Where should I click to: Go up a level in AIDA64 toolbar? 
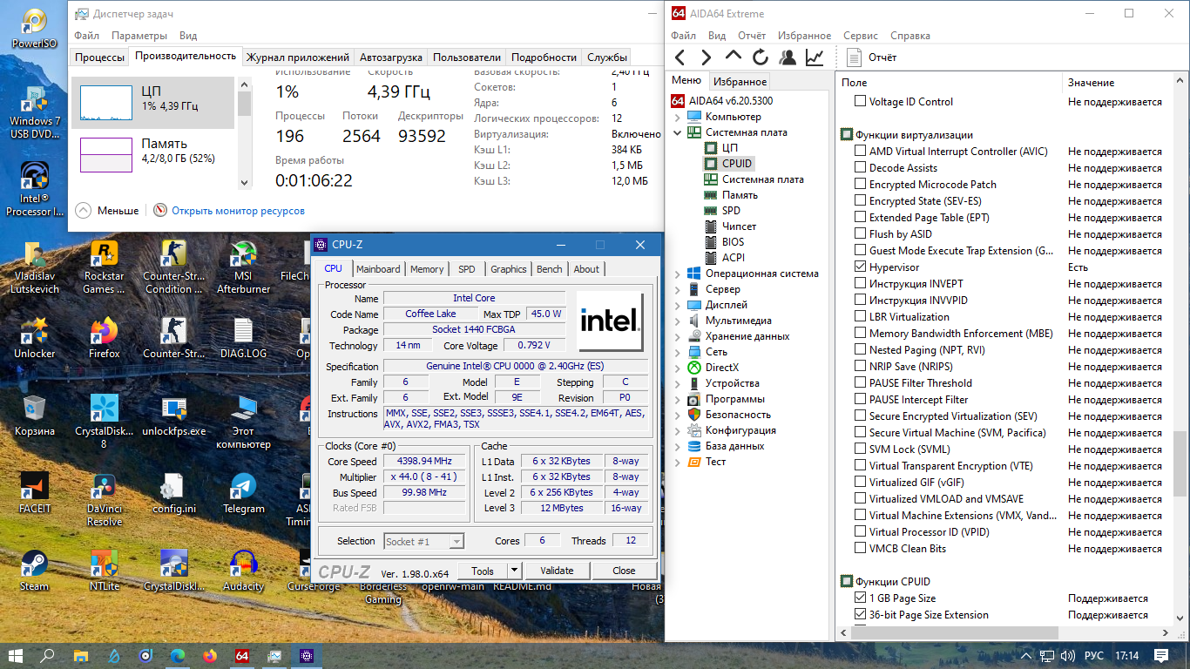pyautogui.click(x=734, y=56)
